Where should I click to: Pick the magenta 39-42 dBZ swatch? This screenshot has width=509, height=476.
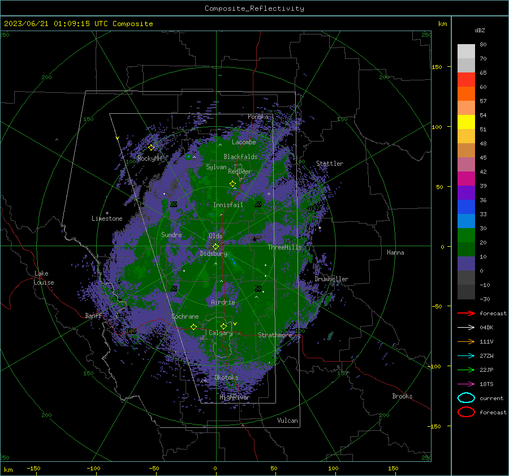pyautogui.click(x=466, y=178)
